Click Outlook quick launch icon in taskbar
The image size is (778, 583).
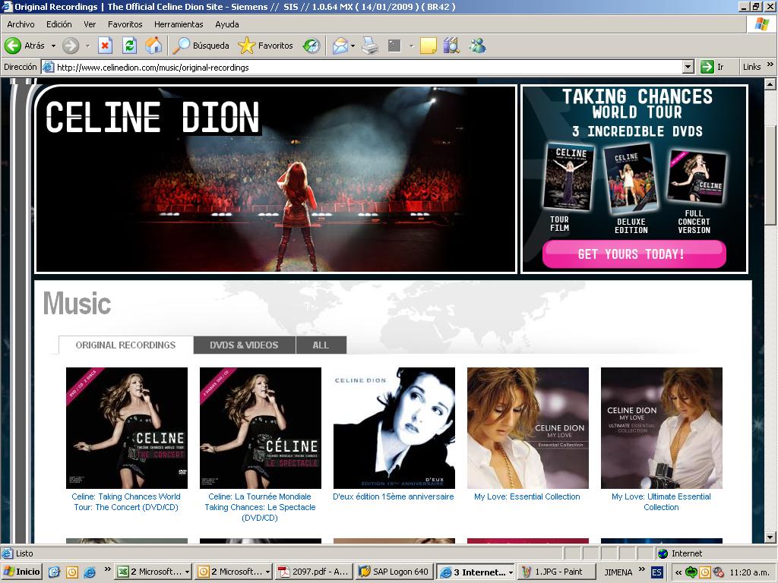[72, 572]
